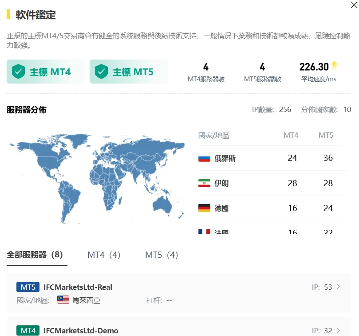Click the green MT4 tag on IFCMarketsLtd-Demo
The image size is (359, 336).
click(x=28, y=331)
